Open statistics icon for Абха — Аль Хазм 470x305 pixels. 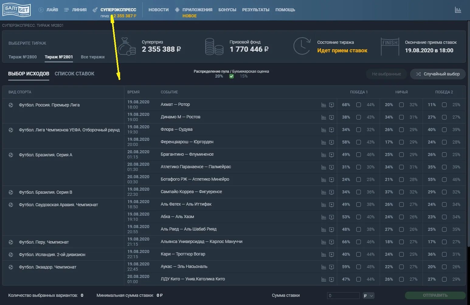click(324, 217)
